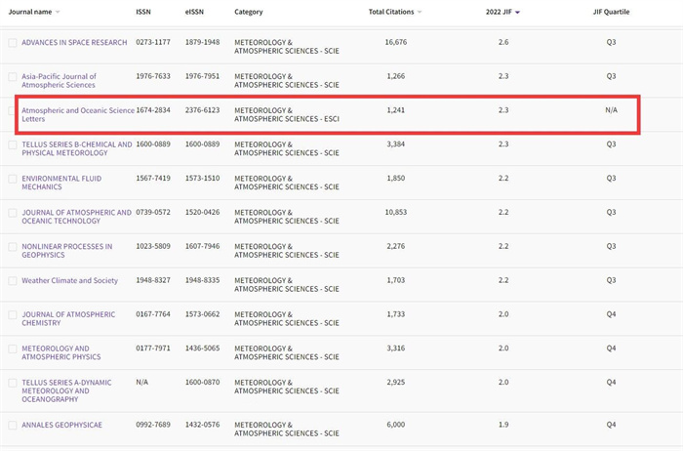Tick the Asia-Pacific Journal of Atmospheric Sciences checkbox

pos(13,77)
